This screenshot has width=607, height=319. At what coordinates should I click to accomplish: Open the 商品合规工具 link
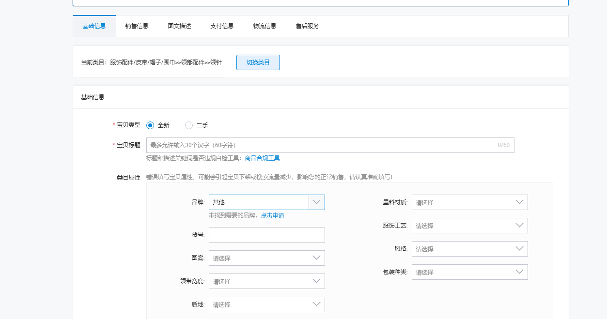(x=262, y=158)
